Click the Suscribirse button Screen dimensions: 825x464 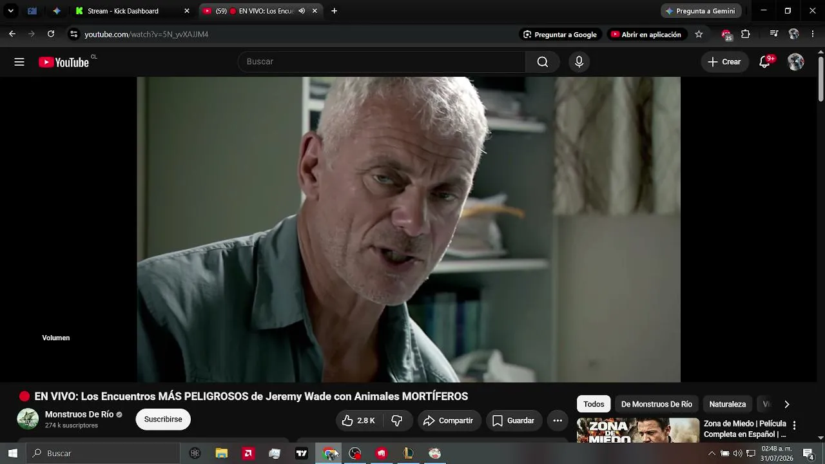pyautogui.click(x=163, y=420)
